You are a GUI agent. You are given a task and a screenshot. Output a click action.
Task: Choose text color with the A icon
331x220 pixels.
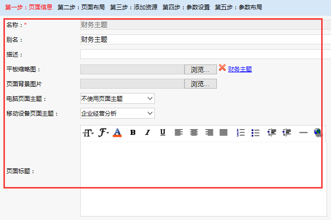click(x=117, y=133)
